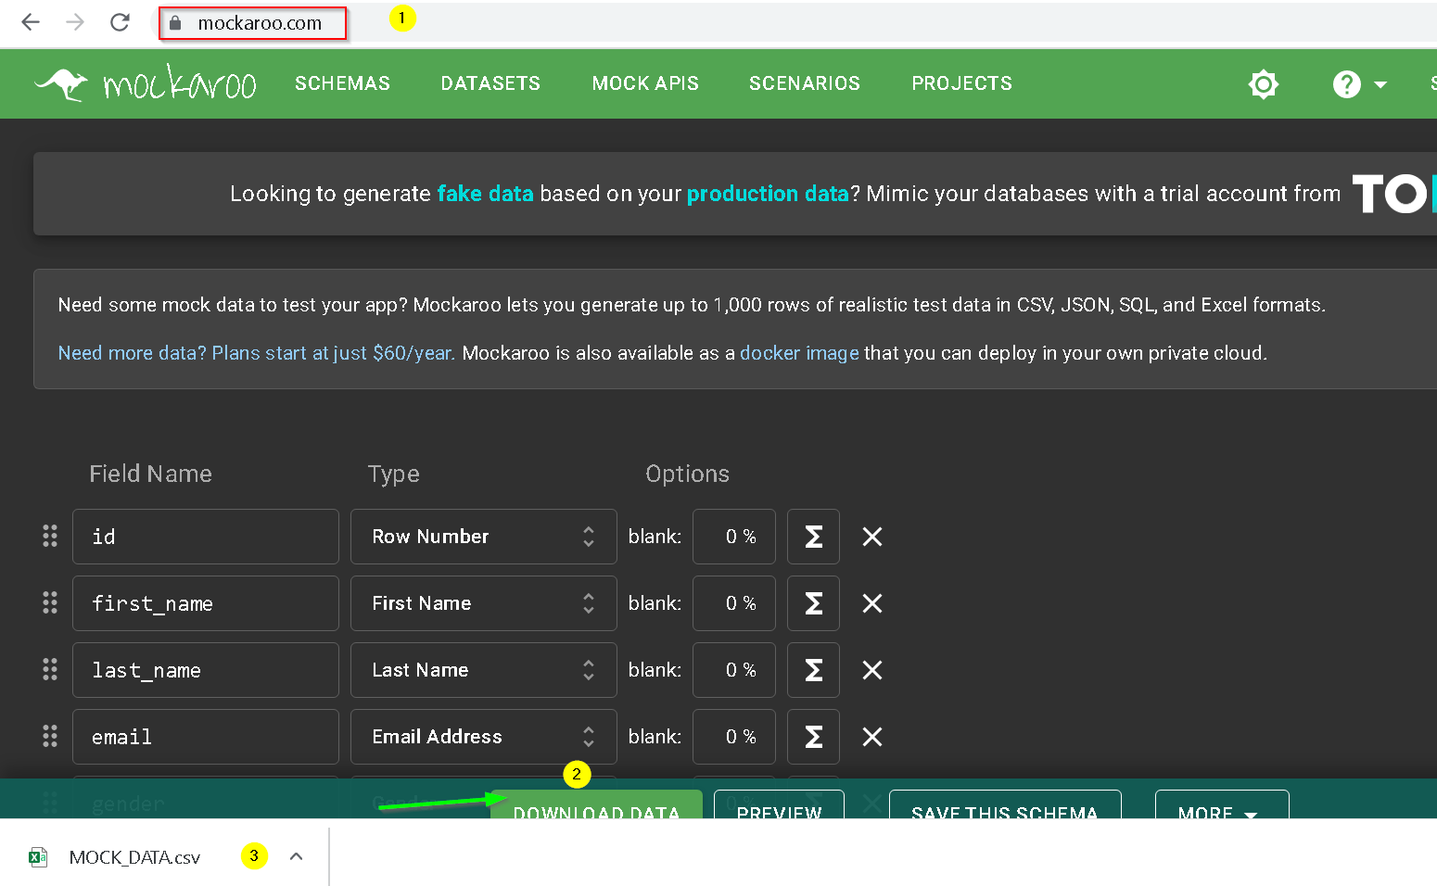Open the Mockaroo kangaroo logo home link
Image resolution: width=1437 pixels, height=886 pixels.
click(146, 83)
